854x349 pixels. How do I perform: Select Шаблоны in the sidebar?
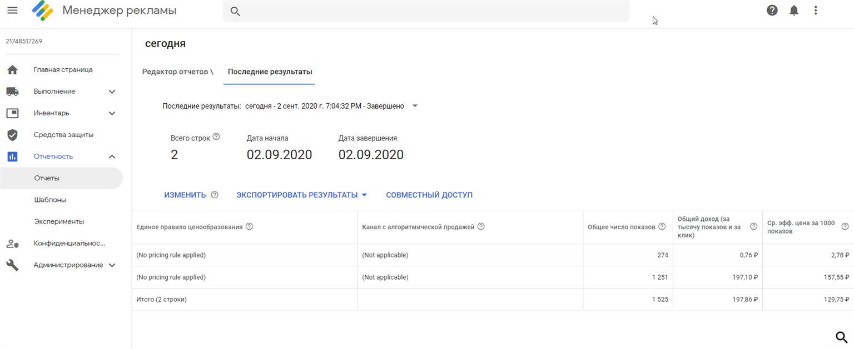pyautogui.click(x=50, y=200)
